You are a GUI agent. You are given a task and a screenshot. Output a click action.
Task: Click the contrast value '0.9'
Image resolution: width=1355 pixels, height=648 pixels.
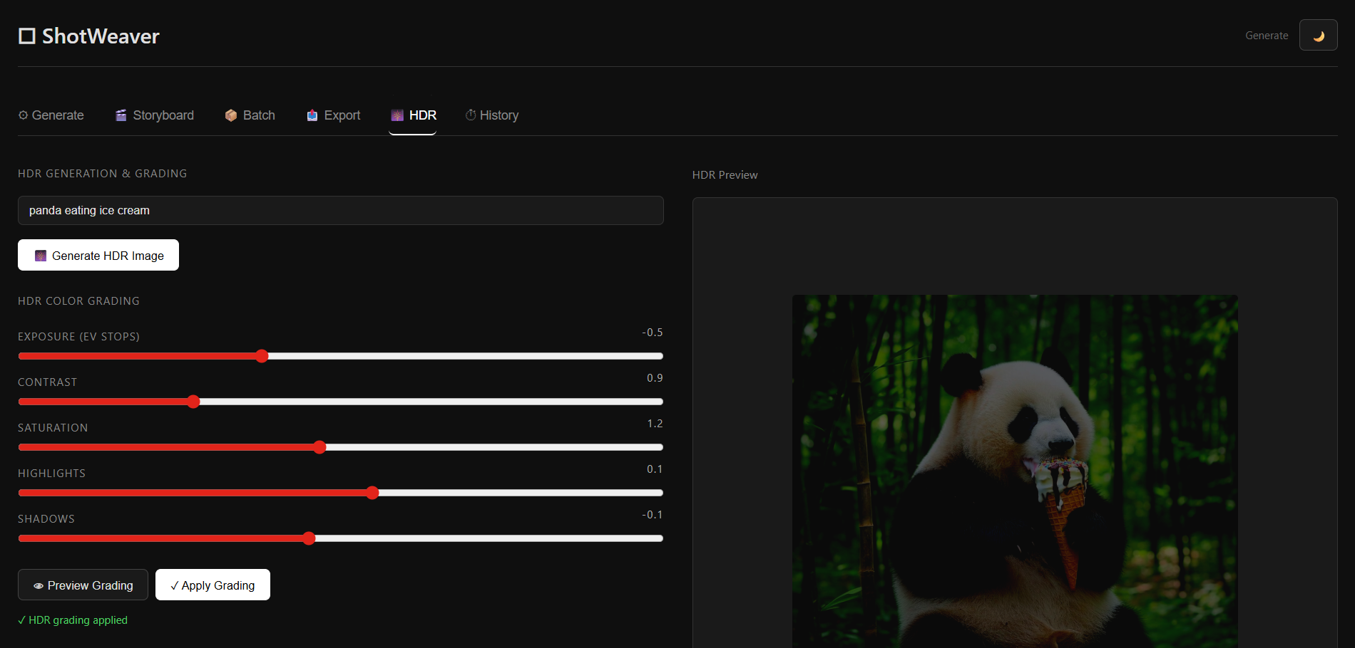[655, 378]
